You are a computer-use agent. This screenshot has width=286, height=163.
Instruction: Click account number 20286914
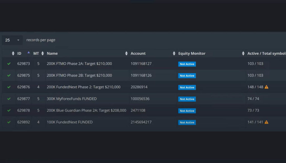point(139,87)
